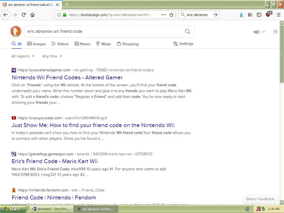Image resolution: width=284 pixels, height=213 pixels.
Task: Open DuckDuckGo side hamburger menu
Action: point(275,32)
